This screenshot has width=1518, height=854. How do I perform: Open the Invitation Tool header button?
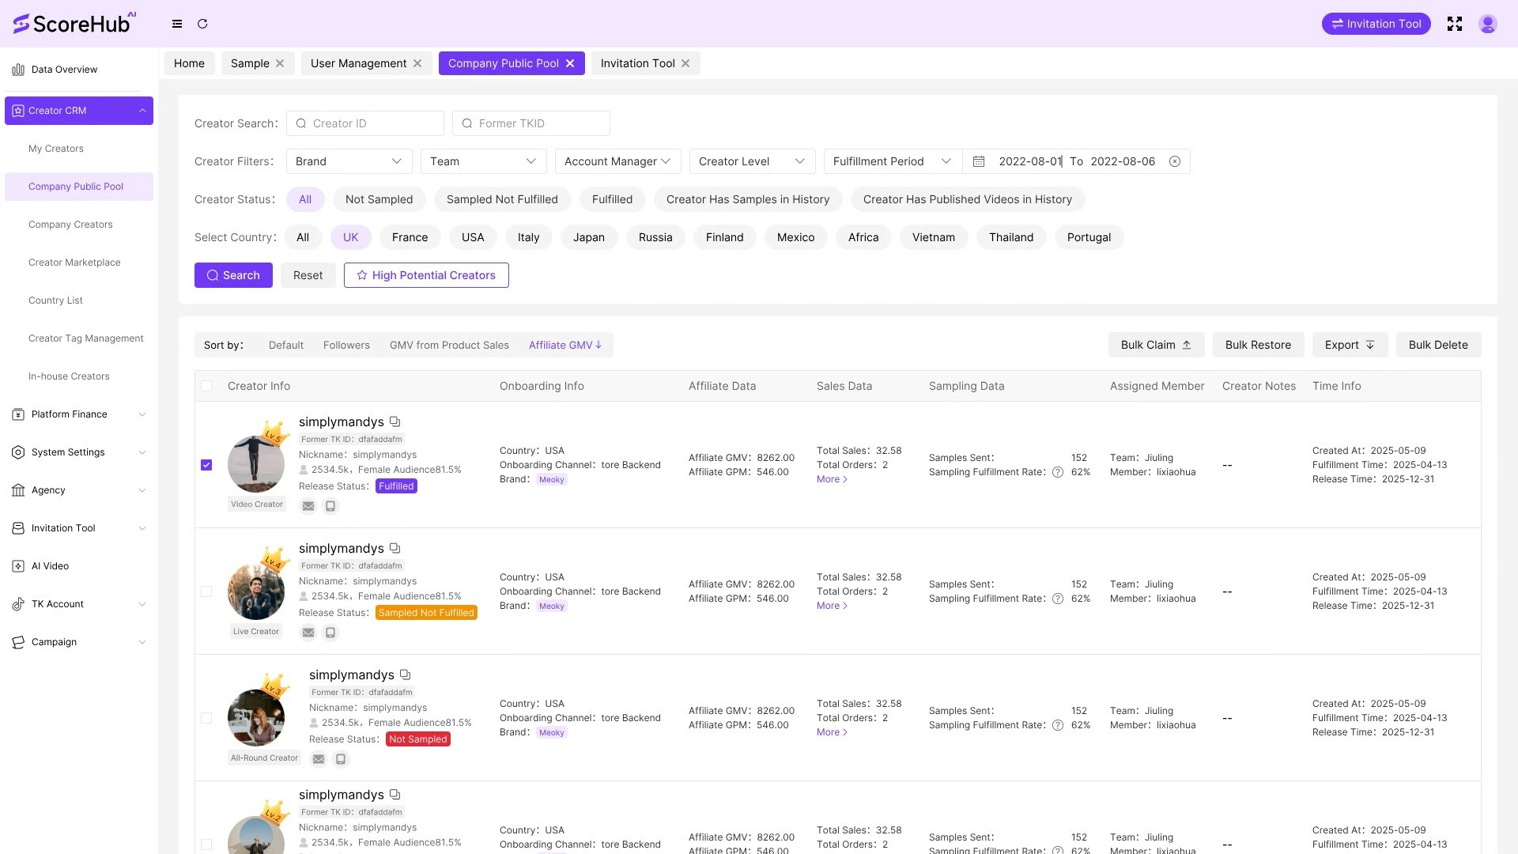click(1376, 24)
